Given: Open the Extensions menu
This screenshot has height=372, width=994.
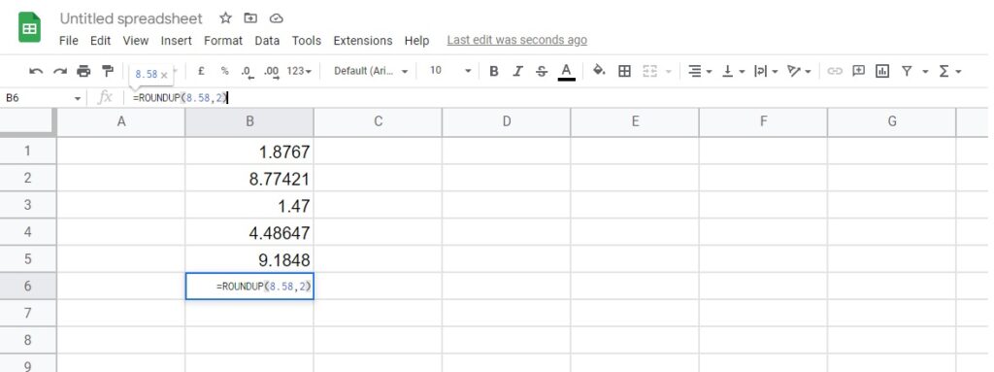Looking at the screenshot, I should click(x=363, y=41).
